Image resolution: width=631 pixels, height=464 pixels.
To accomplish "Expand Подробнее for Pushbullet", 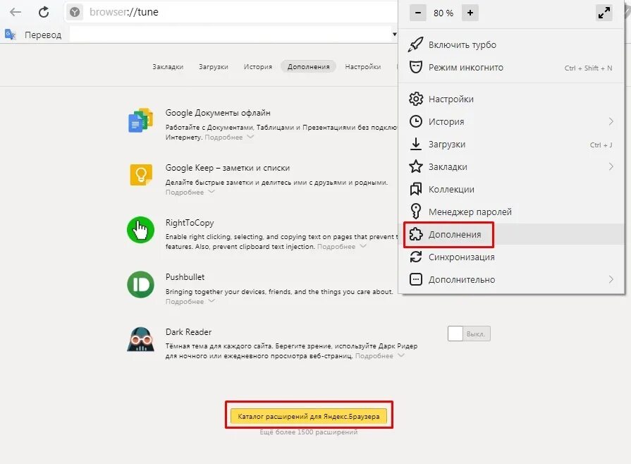I will point(190,301).
